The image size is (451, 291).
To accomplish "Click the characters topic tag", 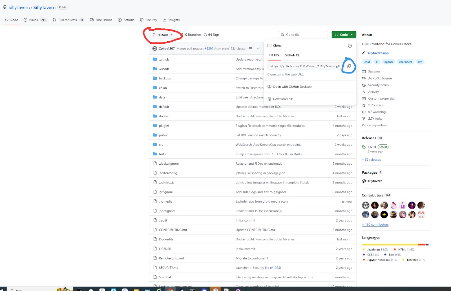I will (405, 62).
